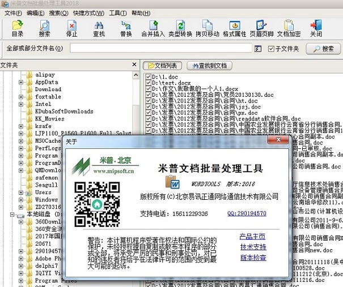This screenshot has height=287, width=343.
Task: Open the 搜索(Q) menu
Action: click(58, 13)
